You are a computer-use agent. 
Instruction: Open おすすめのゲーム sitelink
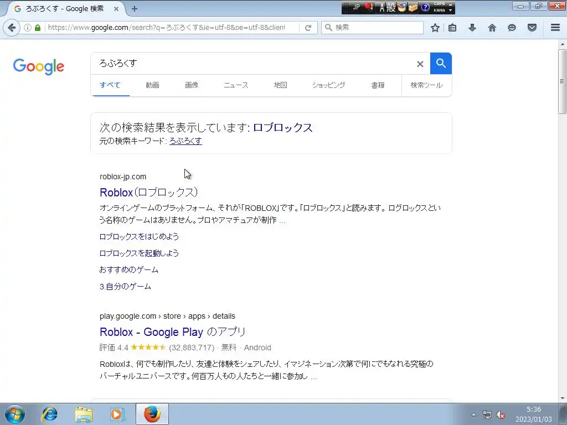(128, 270)
